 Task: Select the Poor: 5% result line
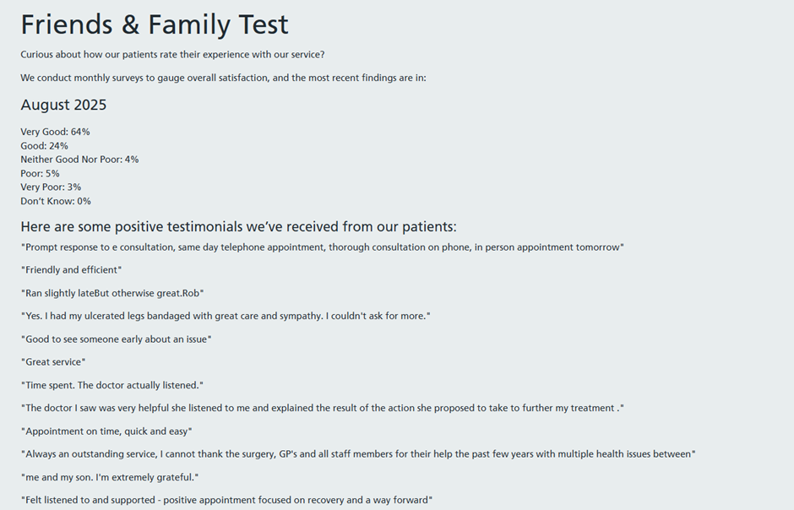point(40,173)
